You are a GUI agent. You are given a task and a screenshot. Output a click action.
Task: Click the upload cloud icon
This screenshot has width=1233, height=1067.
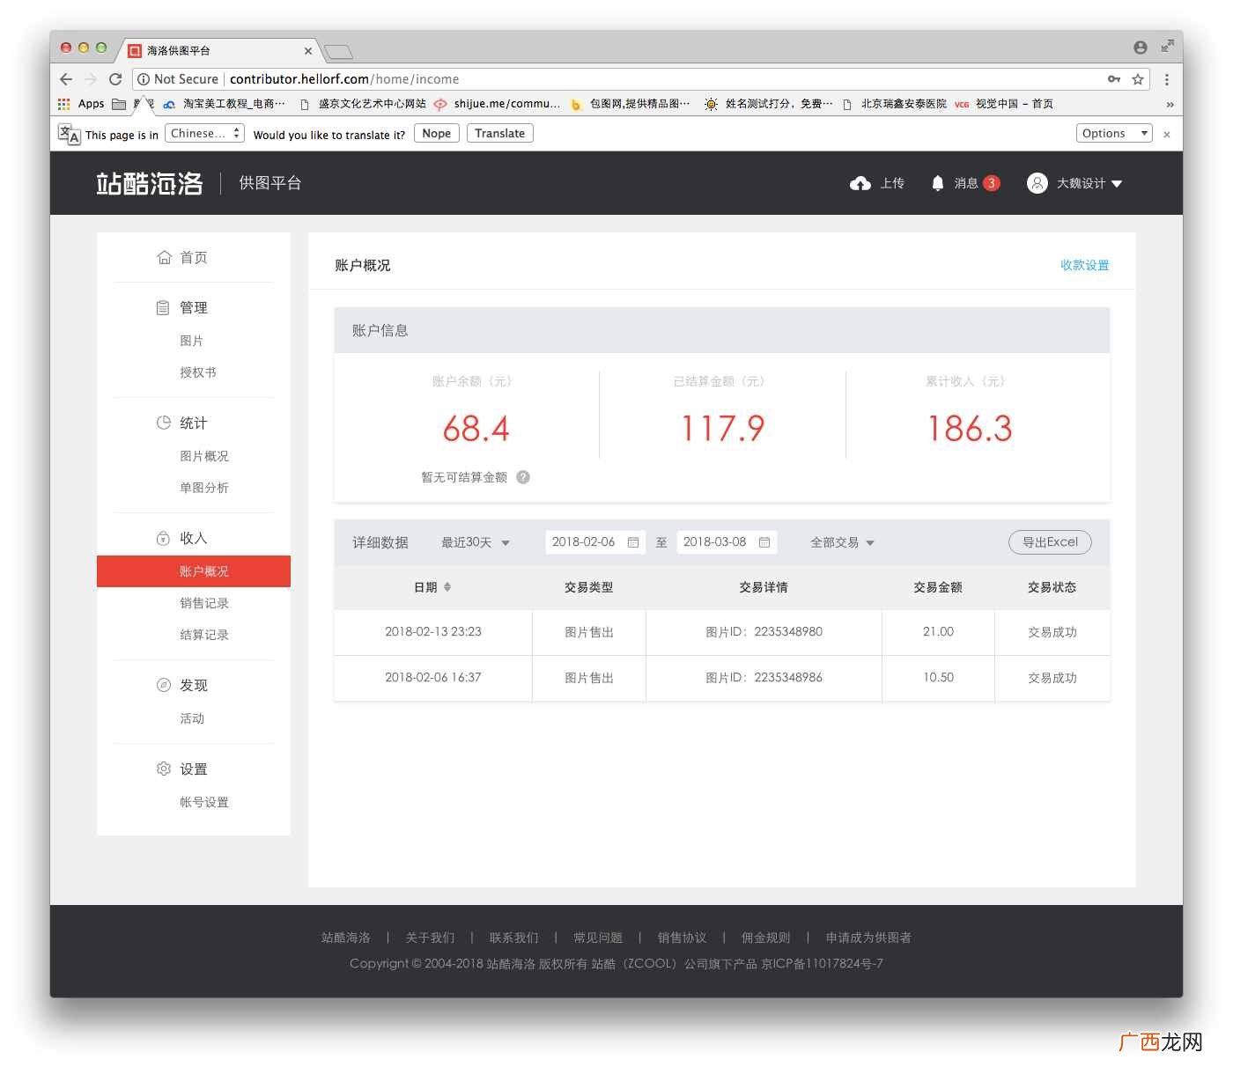(x=860, y=183)
